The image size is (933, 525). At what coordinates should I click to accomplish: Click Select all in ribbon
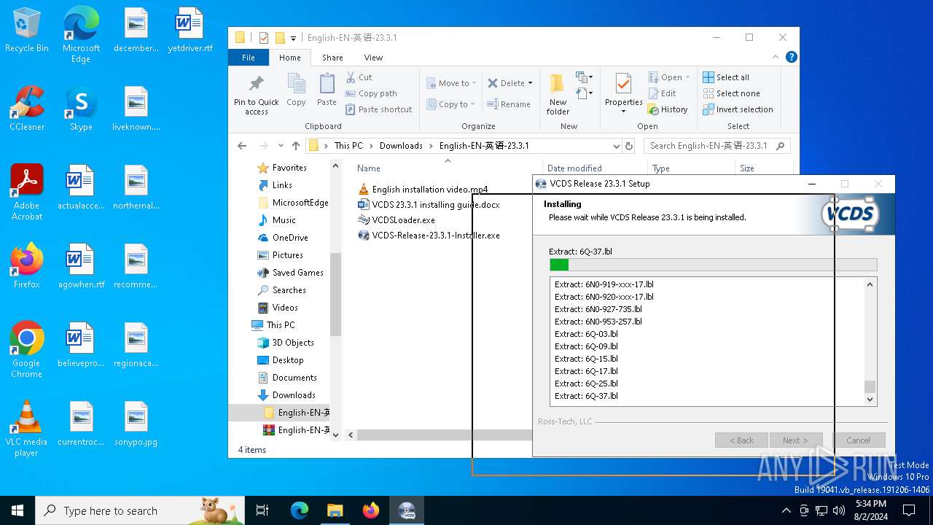click(726, 77)
